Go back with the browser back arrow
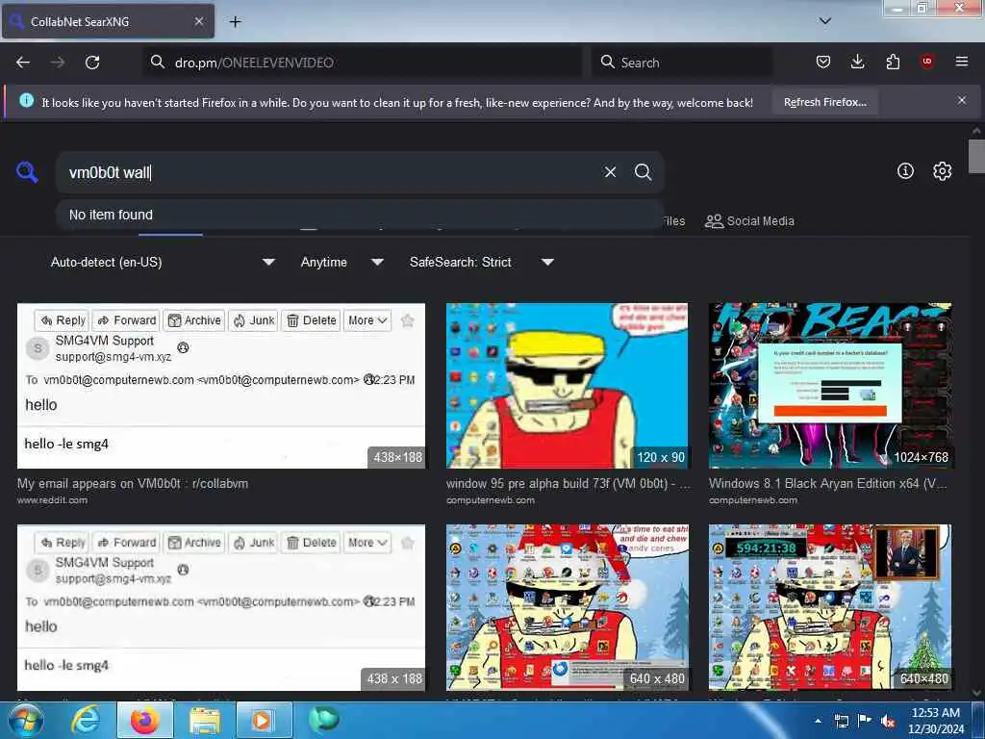The image size is (985, 739). click(x=23, y=63)
